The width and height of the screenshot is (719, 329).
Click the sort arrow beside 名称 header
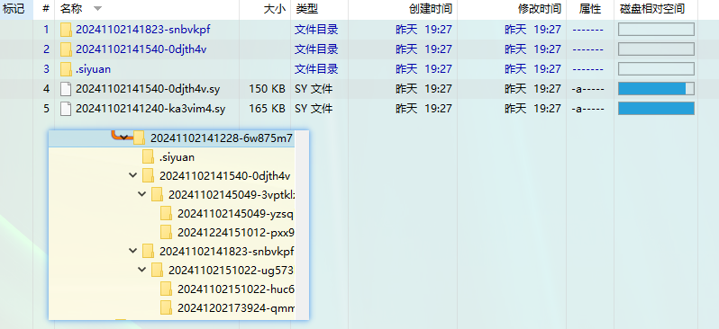pyautogui.click(x=97, y=9)
